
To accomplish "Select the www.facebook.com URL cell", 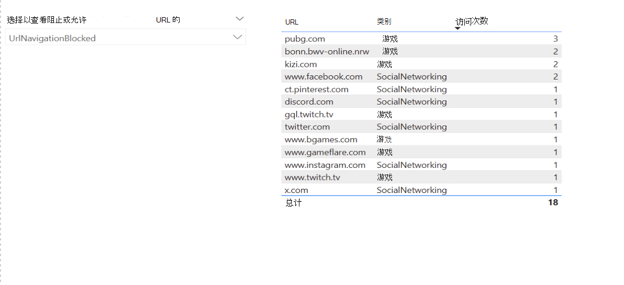I will point(324,76).
